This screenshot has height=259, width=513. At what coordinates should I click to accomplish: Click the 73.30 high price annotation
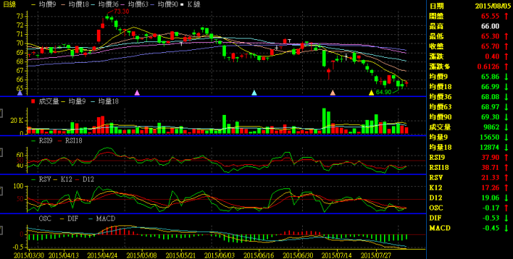click(x=121, y=11)
